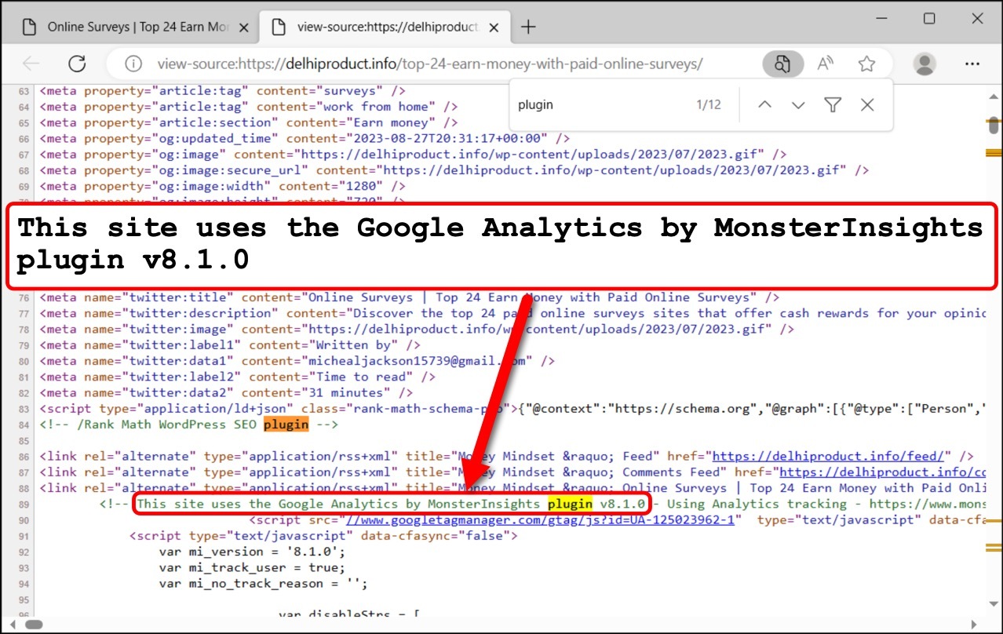Screen dimensions: 1003x634
Task: Click the article:tag 'surveys' meta line
Action: (223, 91)
